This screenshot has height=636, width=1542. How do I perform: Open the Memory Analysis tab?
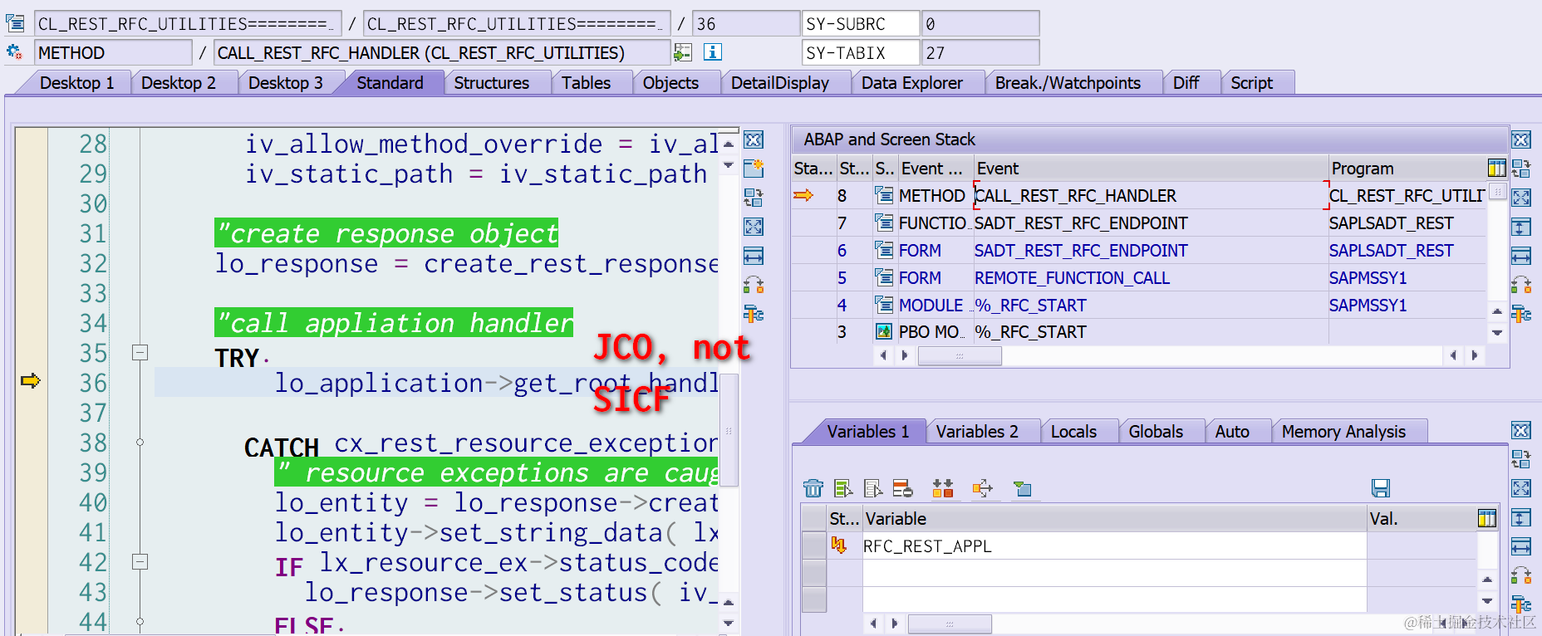point(1343,432)
